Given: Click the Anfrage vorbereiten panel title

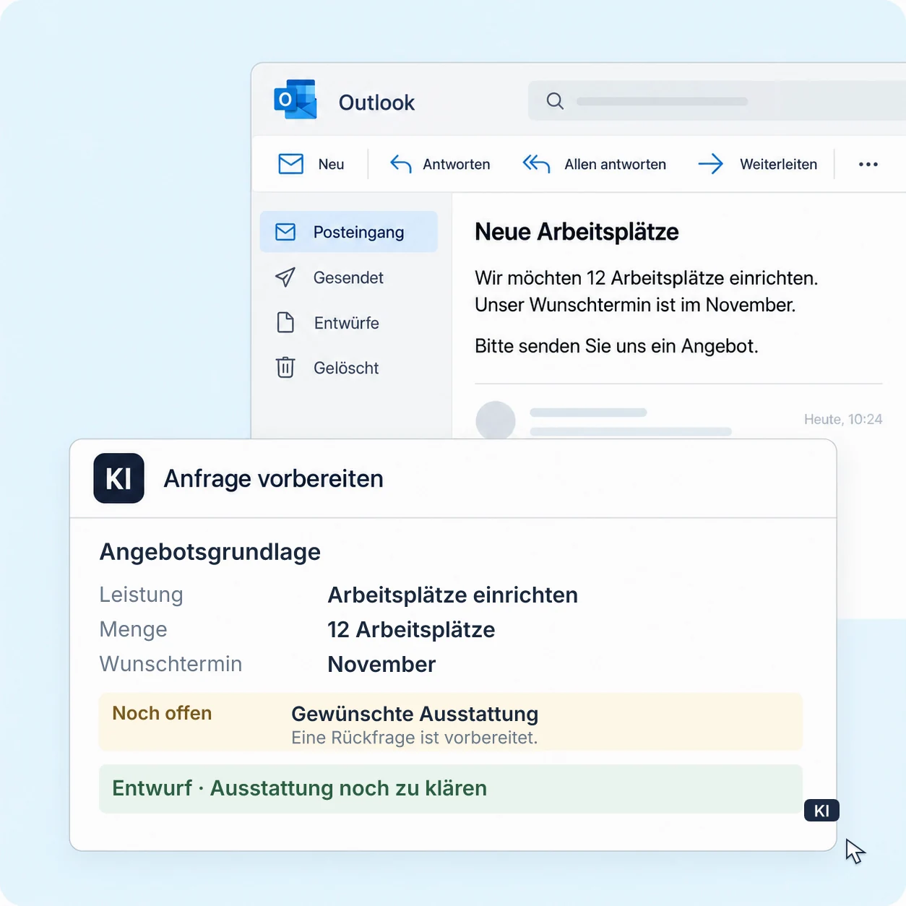Looking at the screenshot, I should tap(274, 478).
